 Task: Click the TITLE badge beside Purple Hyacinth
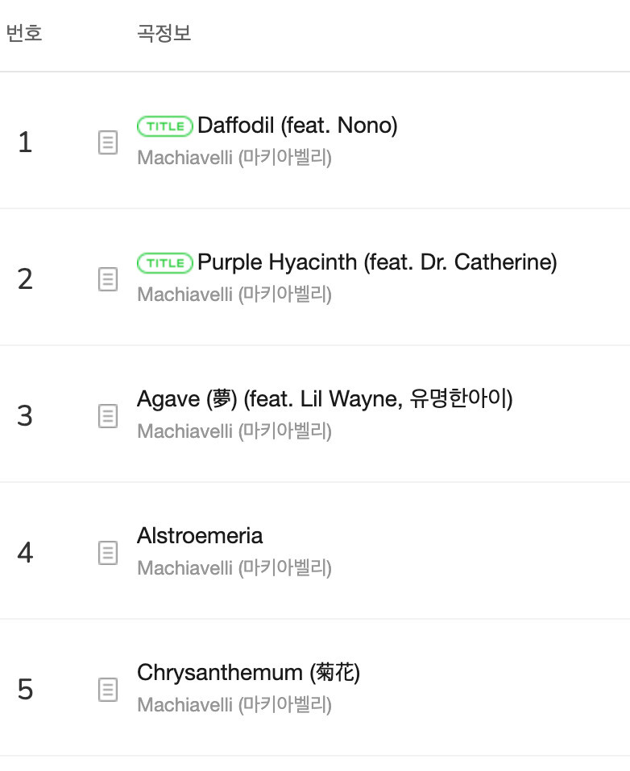(165, 262)
